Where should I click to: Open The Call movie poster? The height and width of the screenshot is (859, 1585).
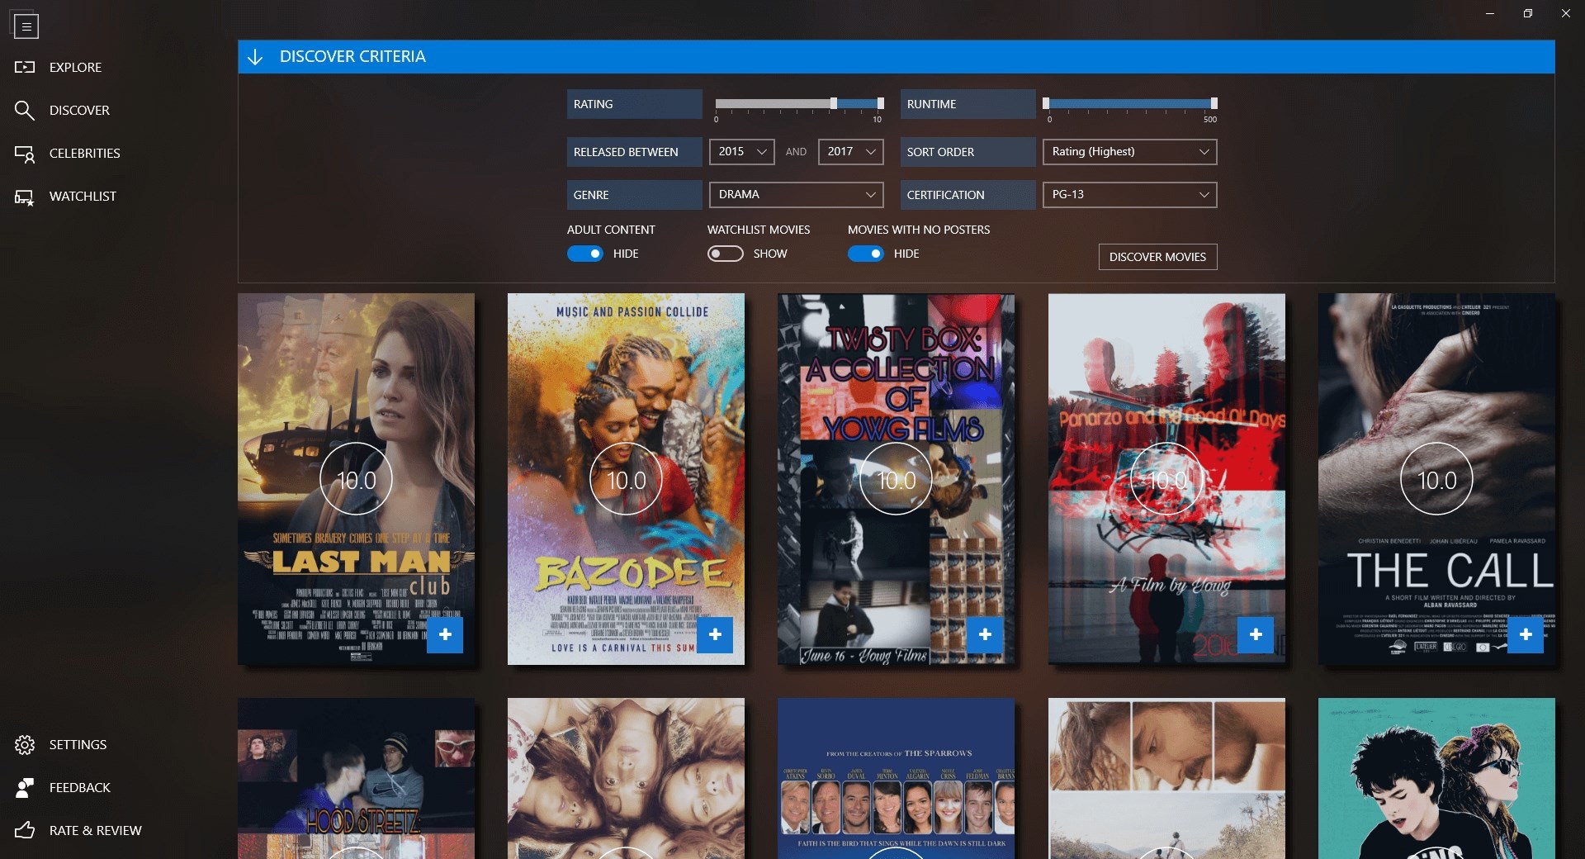point(1436,479)
